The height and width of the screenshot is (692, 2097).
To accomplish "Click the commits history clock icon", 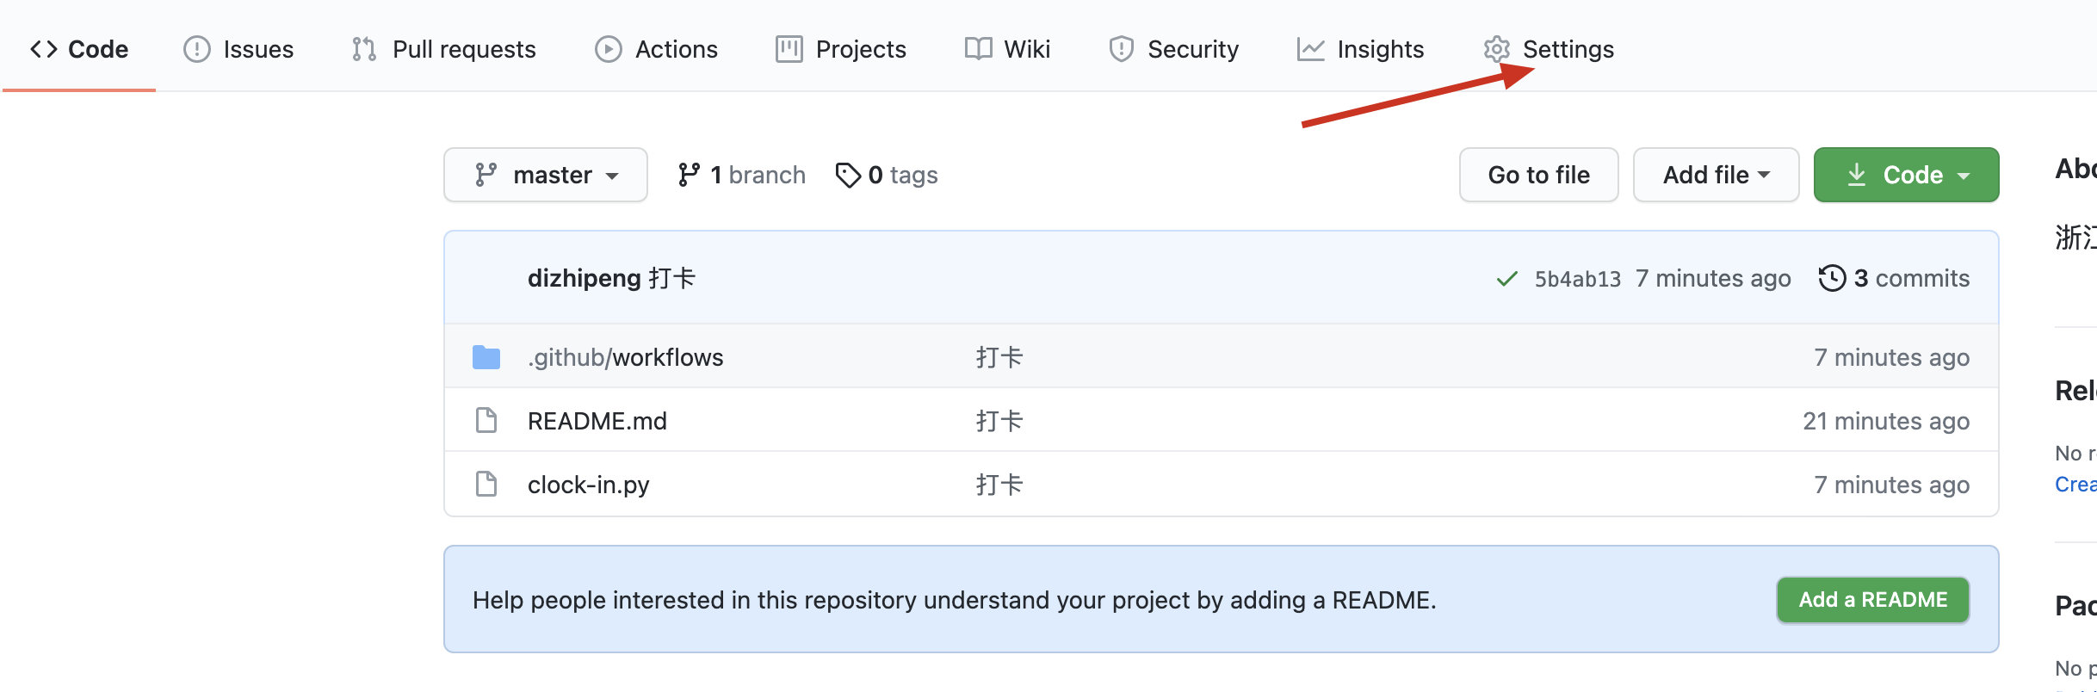I will [x=1831, y=278].
